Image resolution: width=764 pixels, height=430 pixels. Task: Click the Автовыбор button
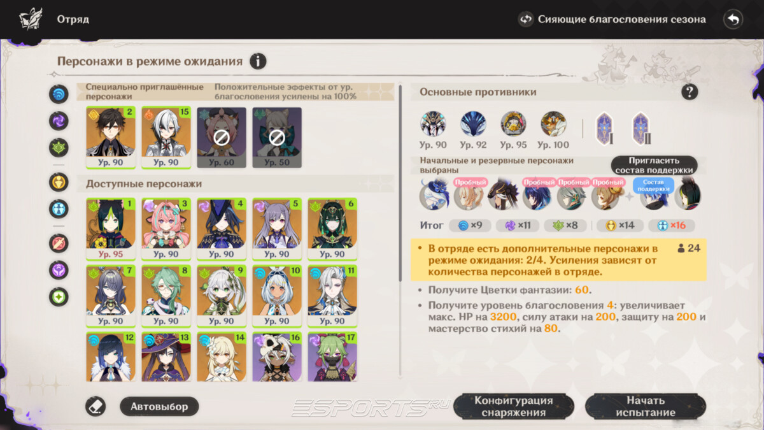click(159, 406)
